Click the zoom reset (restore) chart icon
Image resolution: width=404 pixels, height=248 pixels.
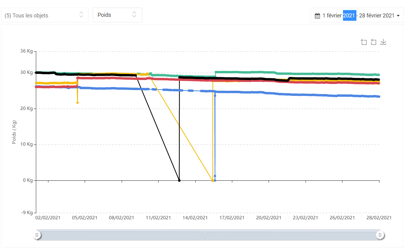(x=373, y=42)
